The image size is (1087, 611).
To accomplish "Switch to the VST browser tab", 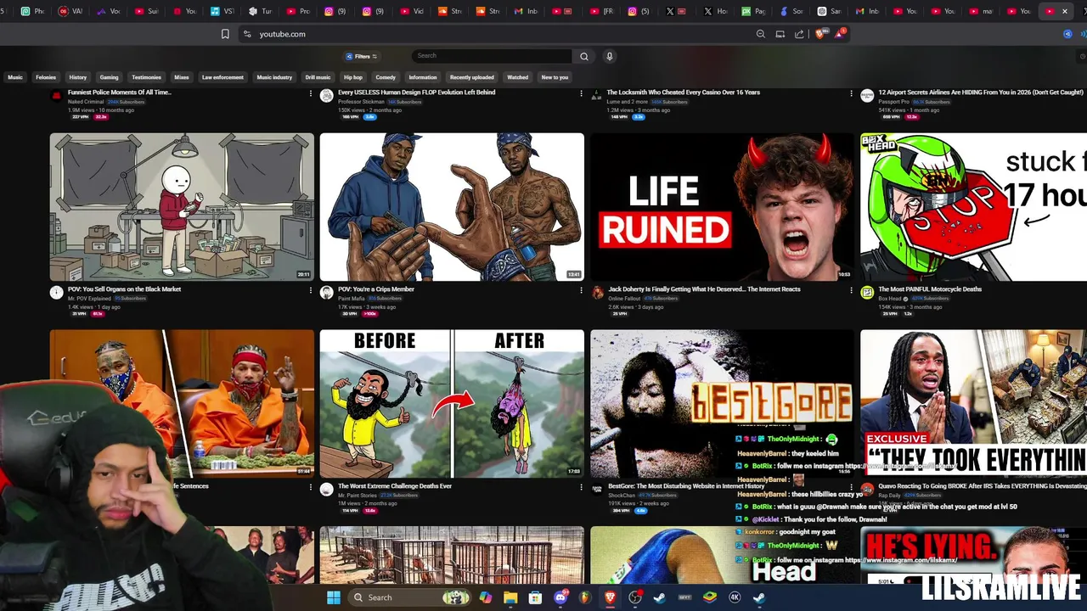I will pos(222,11).
